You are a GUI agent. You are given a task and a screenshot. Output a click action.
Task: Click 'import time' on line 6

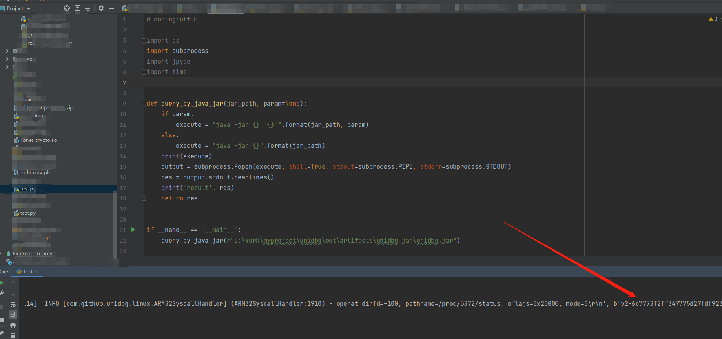click(167, 72)
